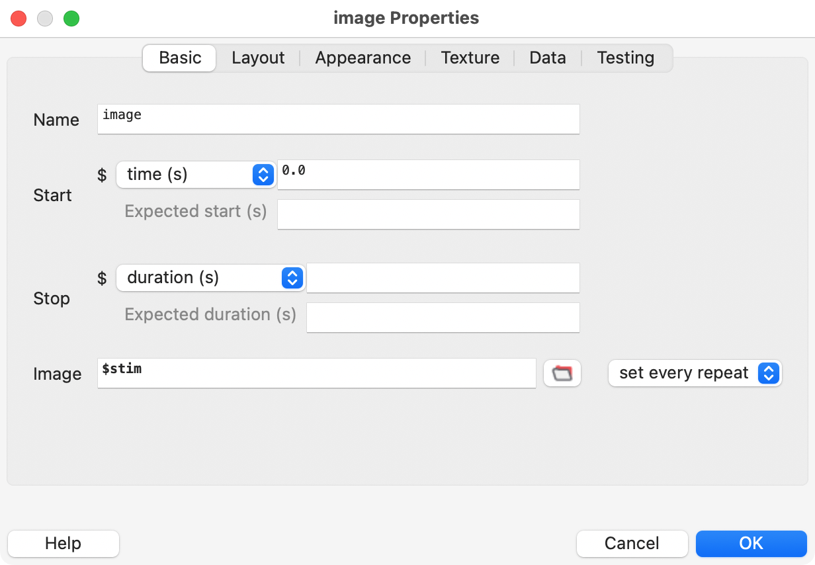Switch to the Layout tab

pyautogui.click(x=258, y=58)
